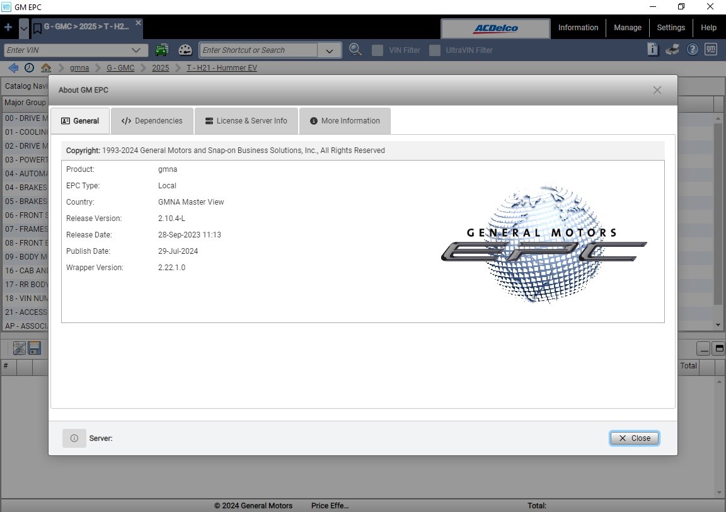Click the Close button in About dialog
The height and width of the screenshot is (512, 726).
pyautogui.click(x=635, y=438)
